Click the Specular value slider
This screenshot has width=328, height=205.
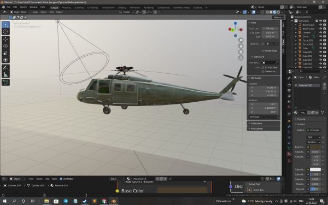click(315, 189)
